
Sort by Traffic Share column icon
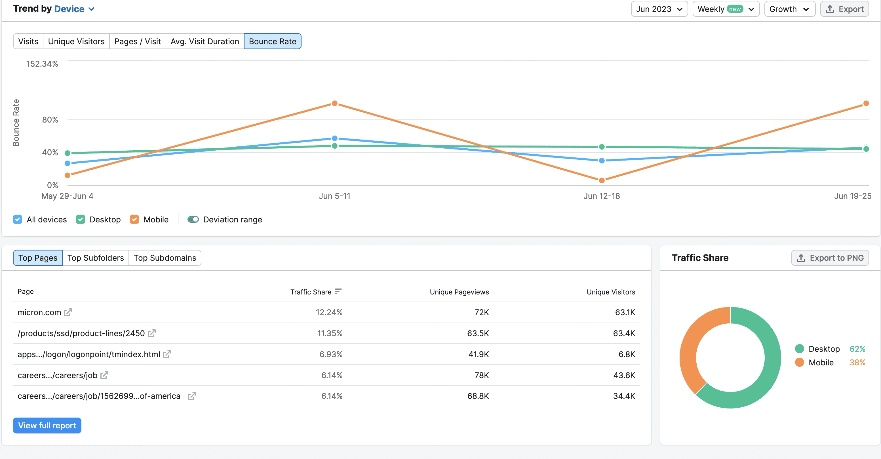click(x=338, y=291)
